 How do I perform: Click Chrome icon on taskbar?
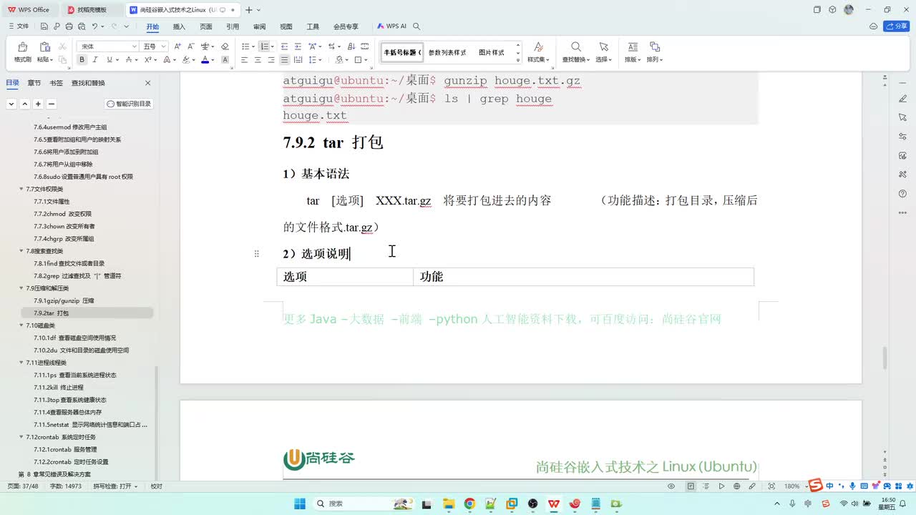(469, 504)
